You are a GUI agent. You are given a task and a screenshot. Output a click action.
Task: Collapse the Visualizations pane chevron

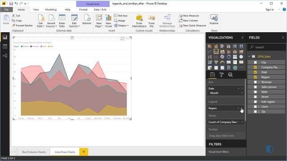pos(242,38)
